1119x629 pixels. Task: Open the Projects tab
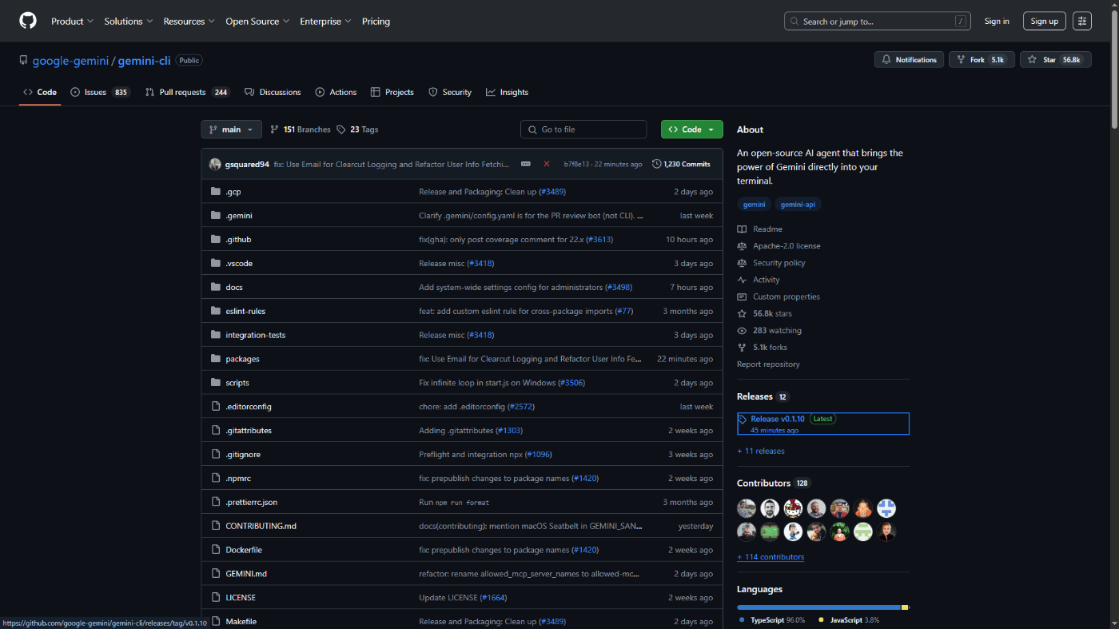[x=392, y=92]
